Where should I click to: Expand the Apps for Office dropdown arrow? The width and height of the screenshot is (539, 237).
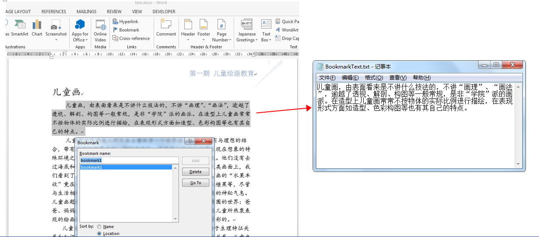click(87, 40)
